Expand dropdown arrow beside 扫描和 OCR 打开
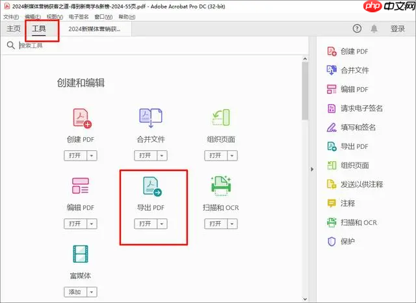 232,224
